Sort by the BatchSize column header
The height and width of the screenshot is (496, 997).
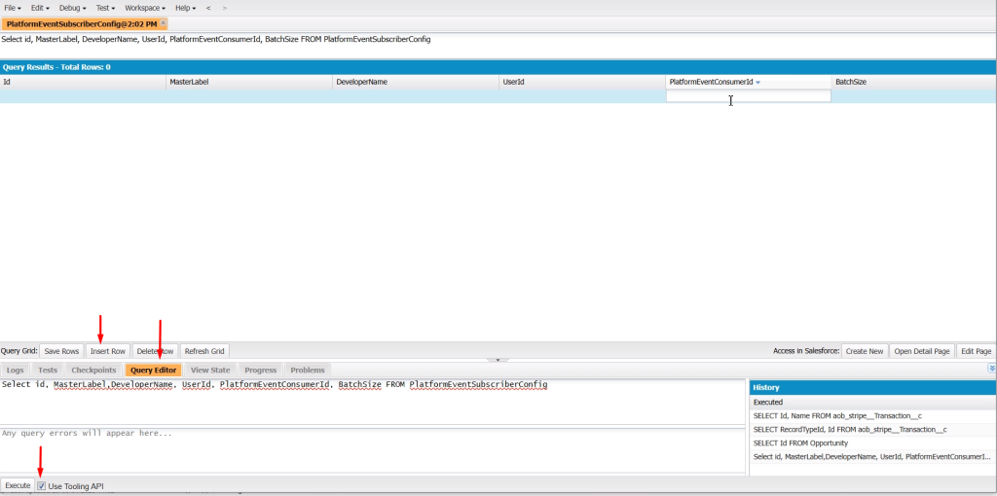coord(913,82)
